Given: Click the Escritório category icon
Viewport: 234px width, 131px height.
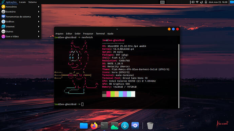Looking at the screenshot, I should (3, 12).
